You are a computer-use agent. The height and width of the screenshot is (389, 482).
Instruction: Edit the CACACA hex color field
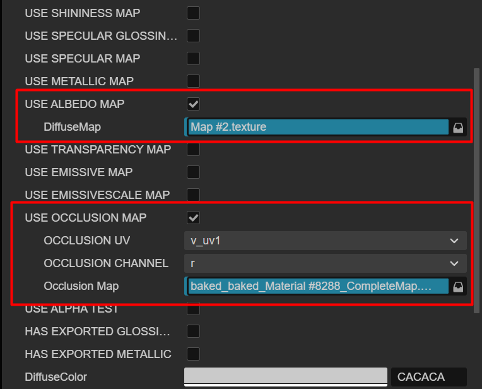pos(429,377)
